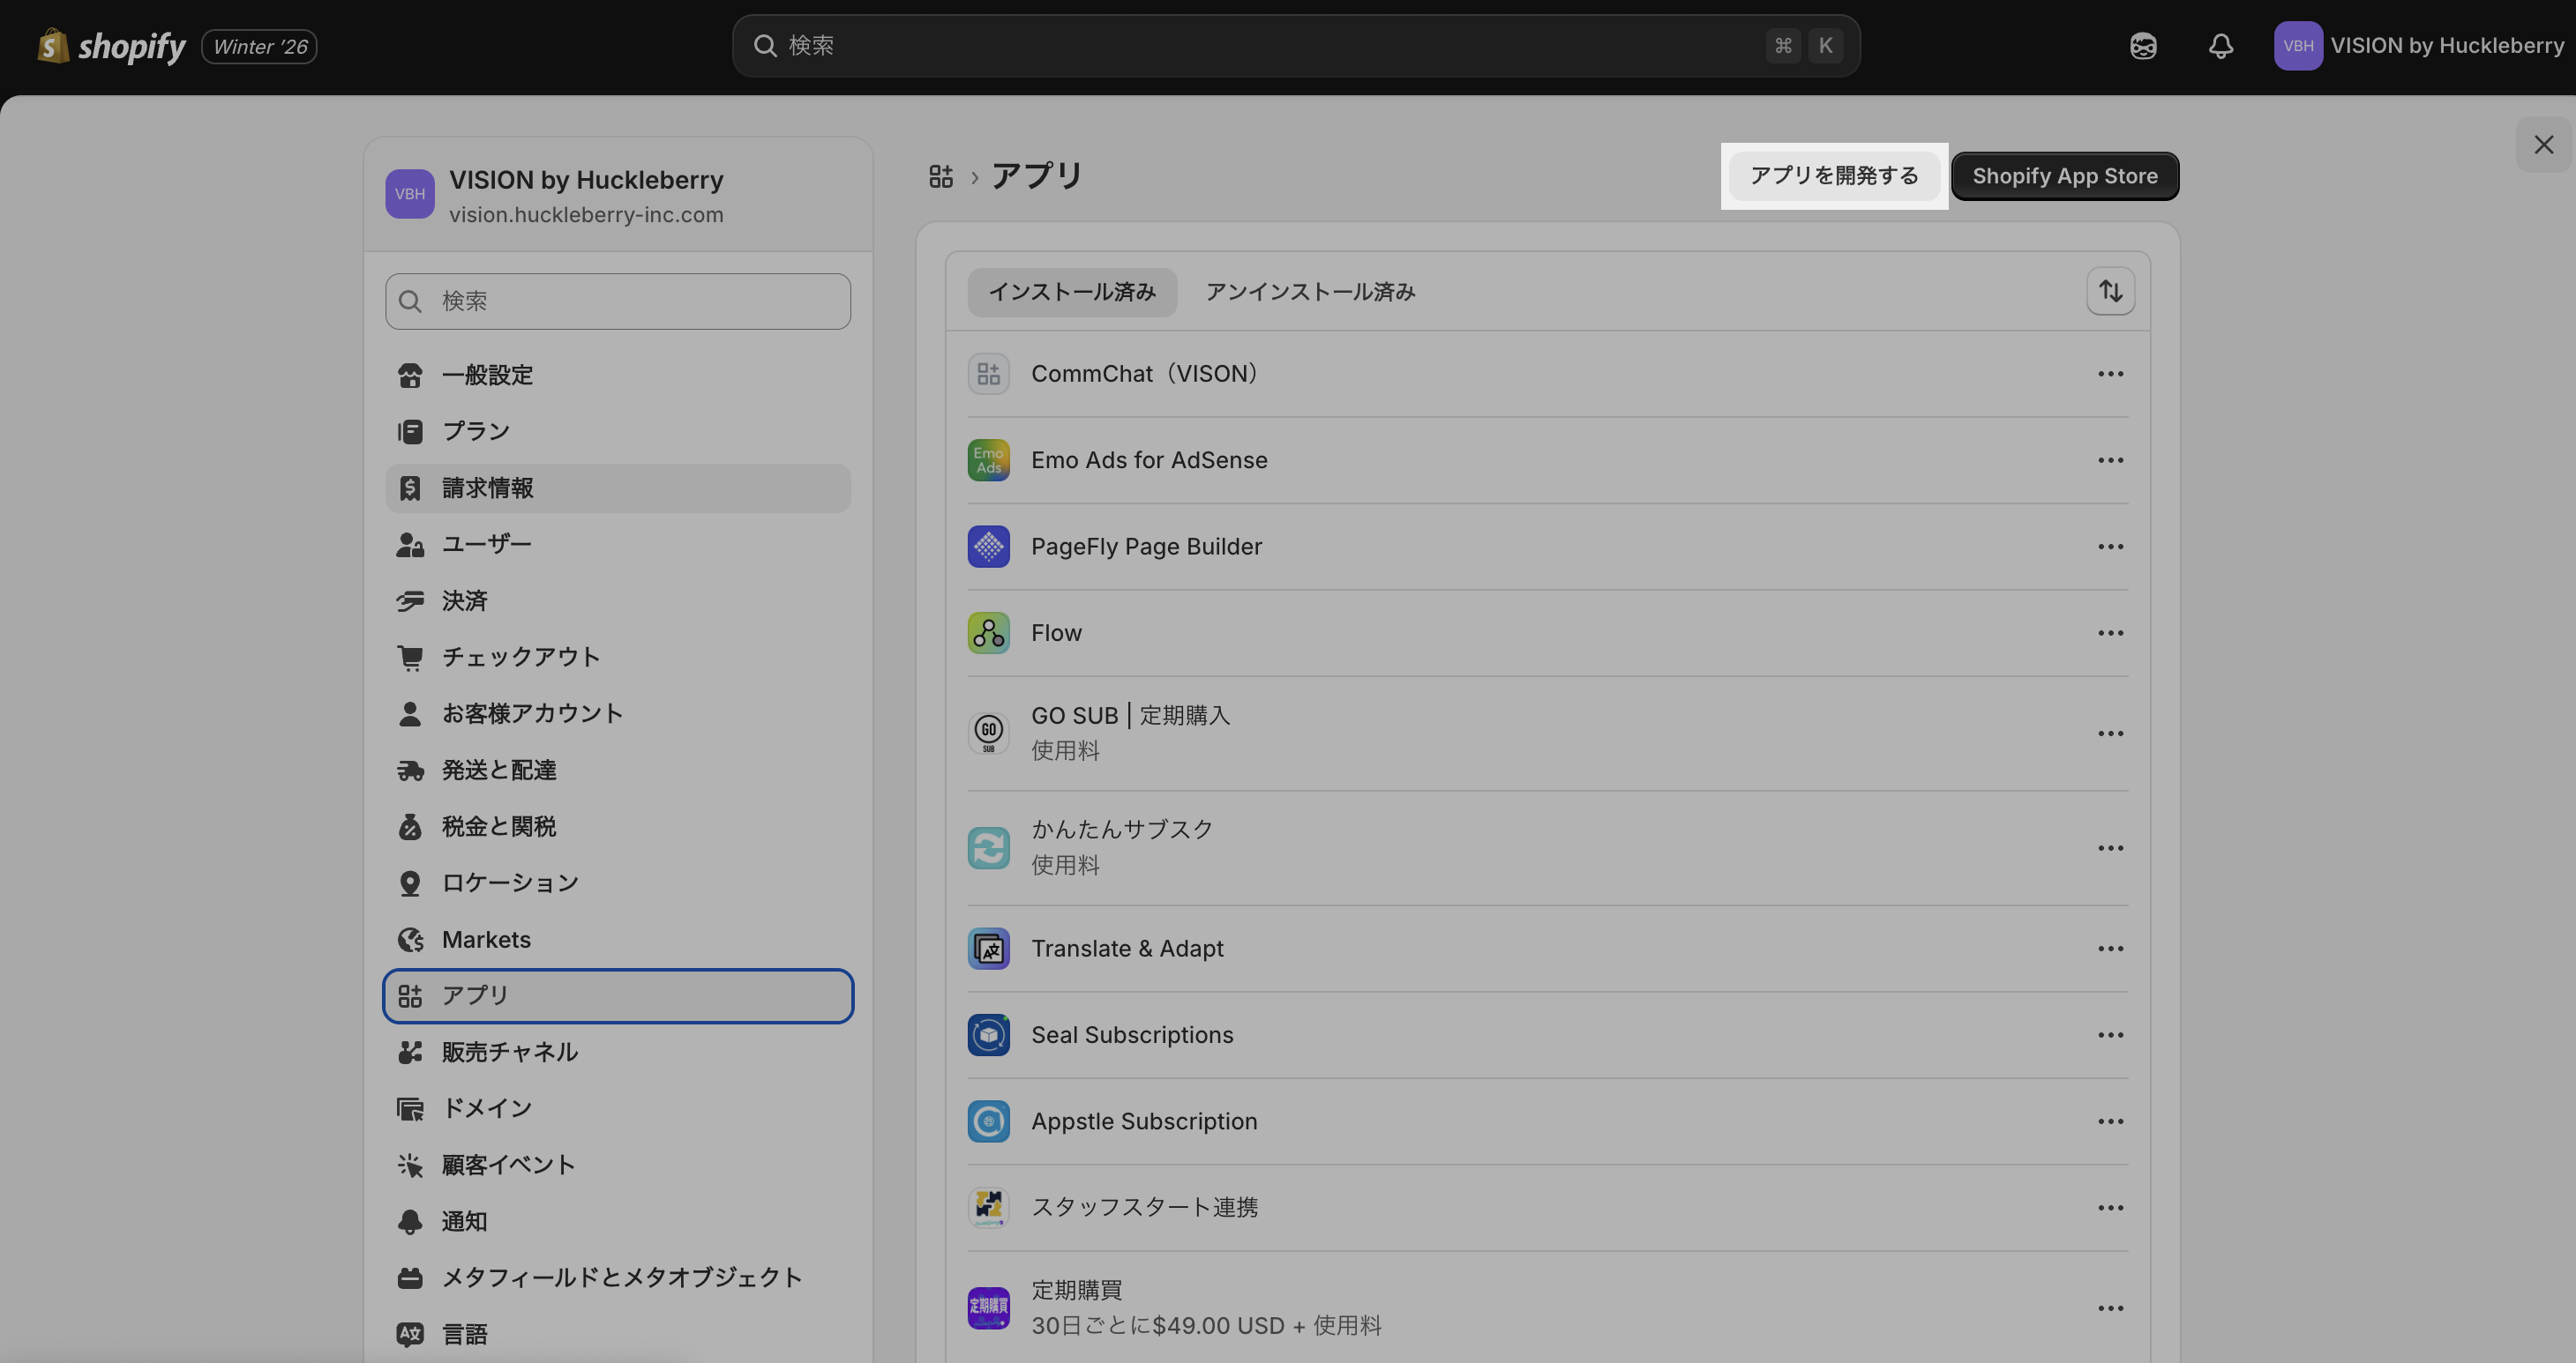This screenshot has width=2576, height=1363.
Task: Open the three-dot menu for CommChat (VISON)
Action: [2110, 374]
